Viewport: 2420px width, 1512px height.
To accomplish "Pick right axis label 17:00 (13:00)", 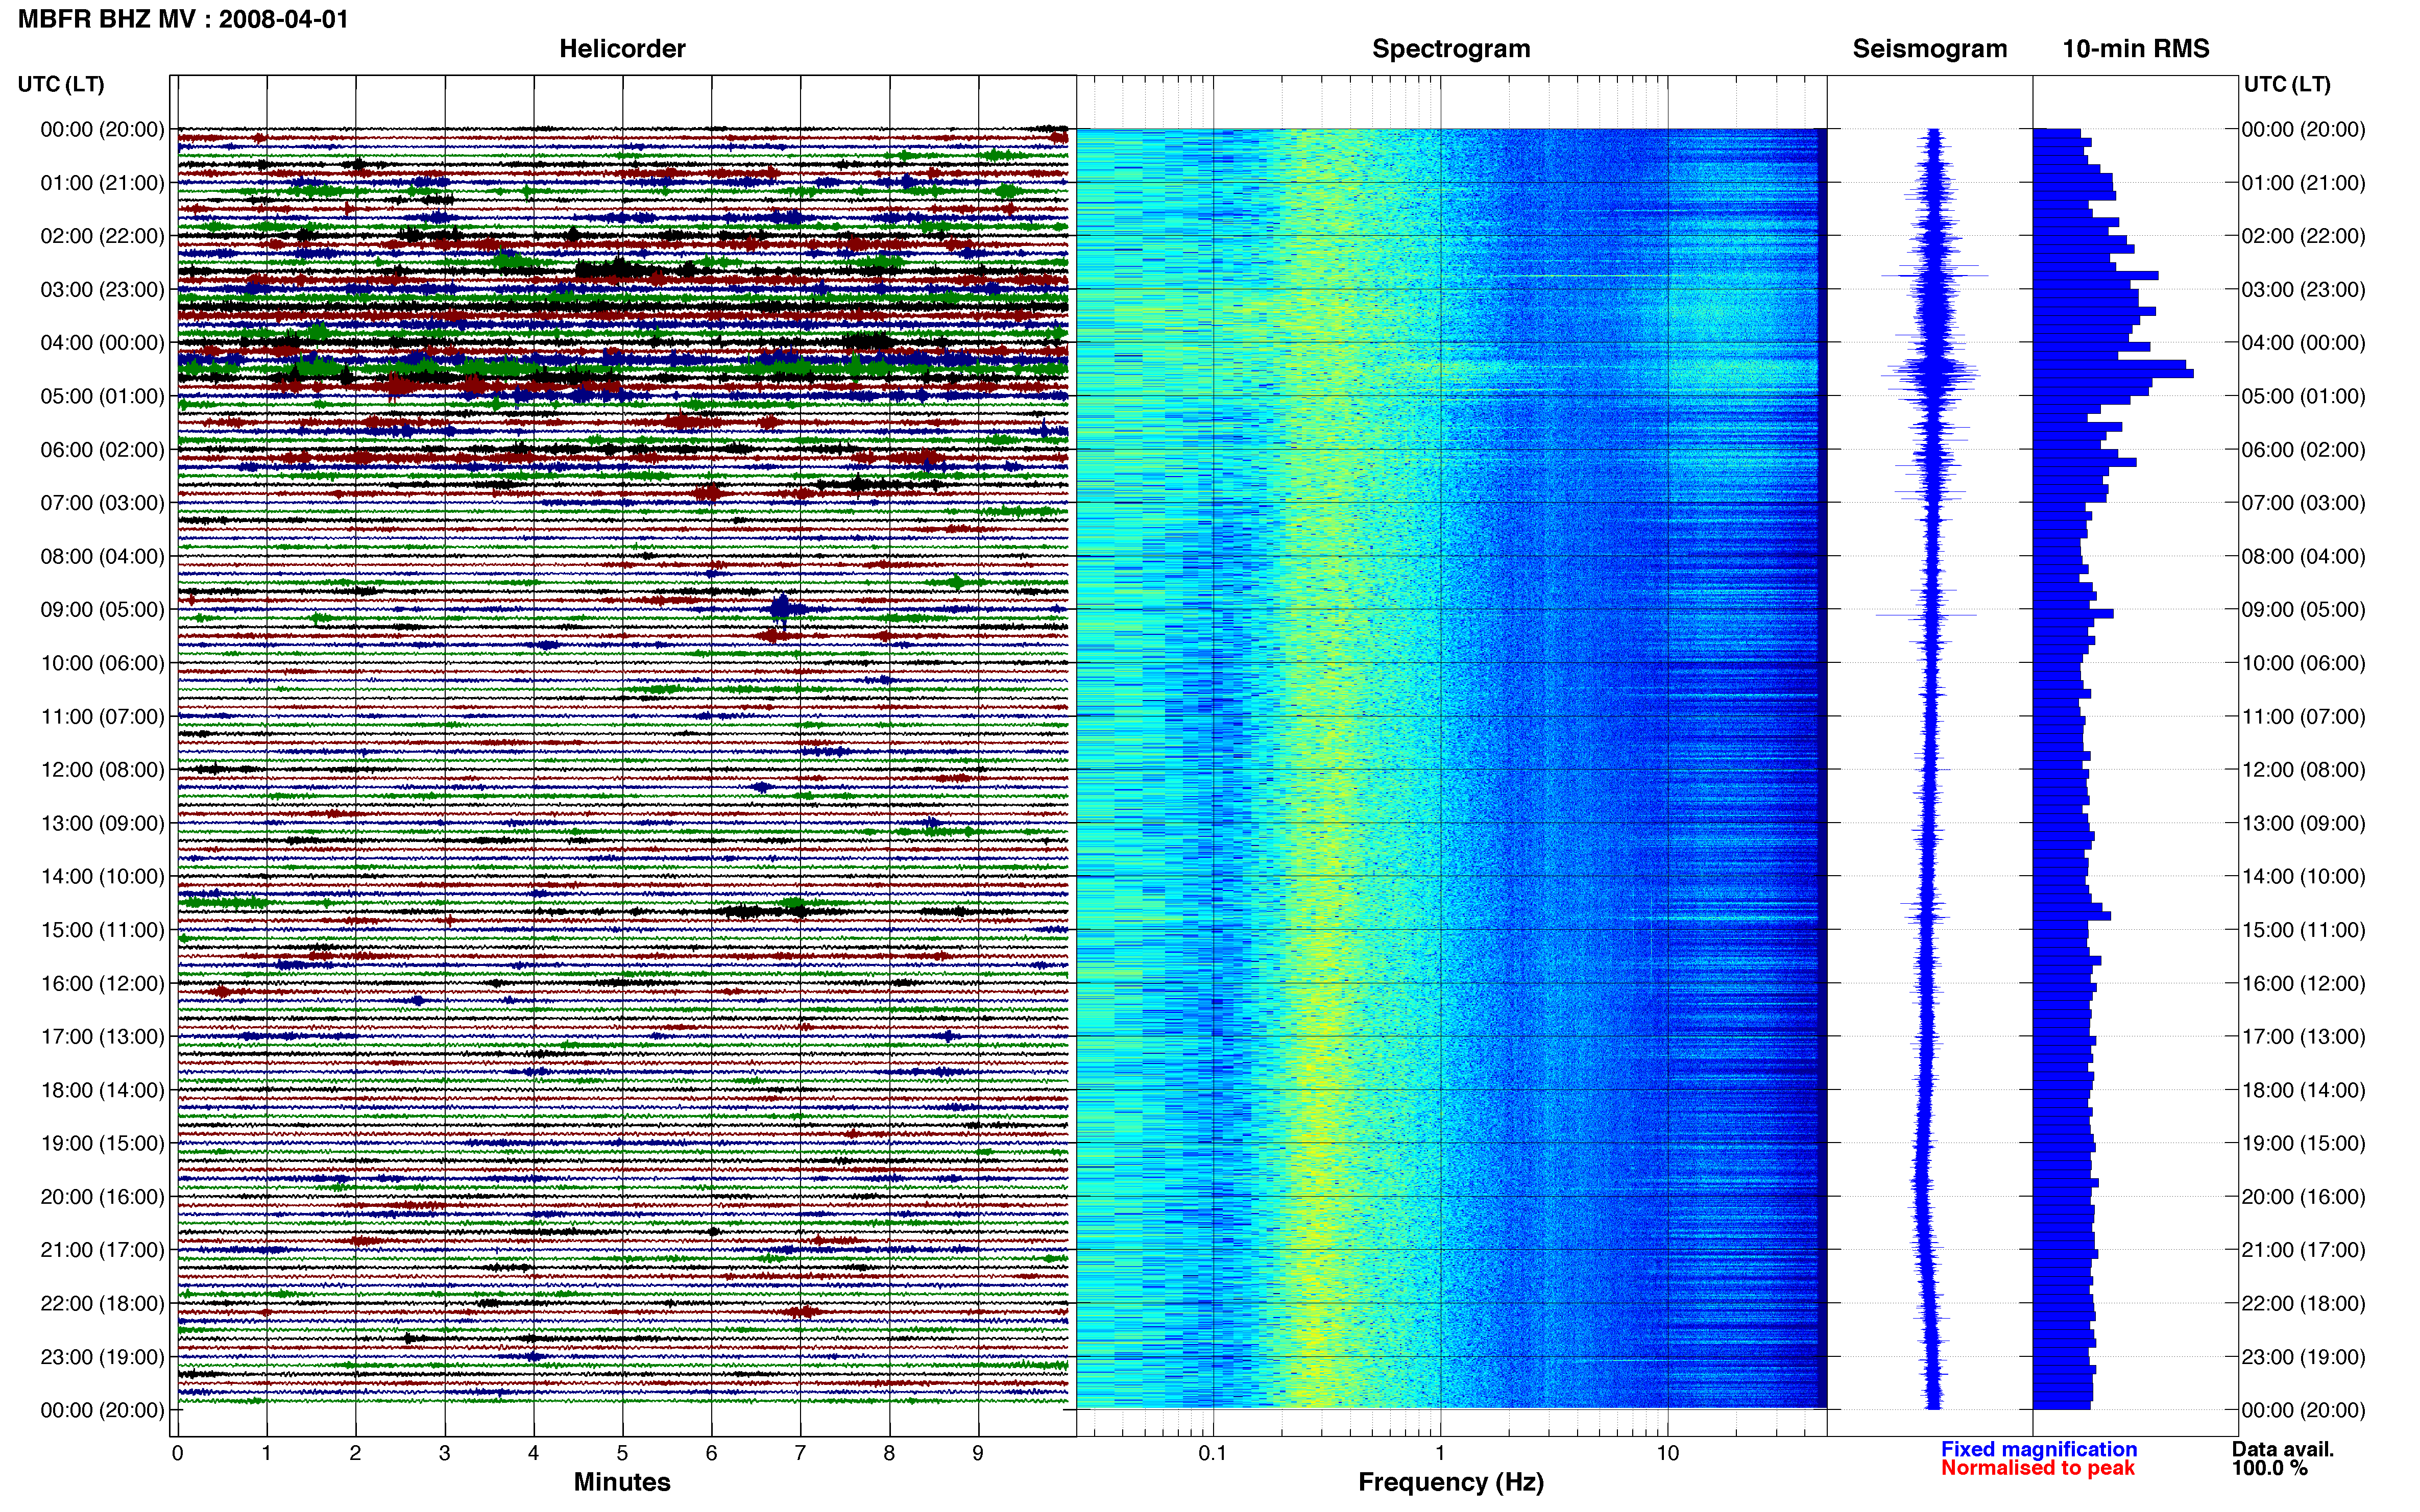I will coord(2304,1037).
